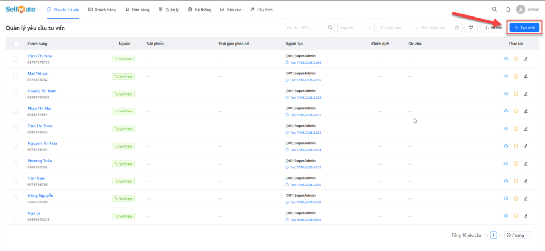Open the Cấu hình menu
545x251 pixels.
click(261, 10)
